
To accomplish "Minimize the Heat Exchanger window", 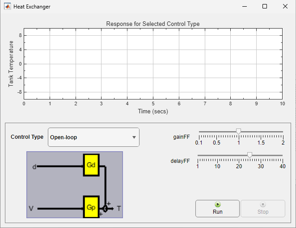I will pos(244,7).
